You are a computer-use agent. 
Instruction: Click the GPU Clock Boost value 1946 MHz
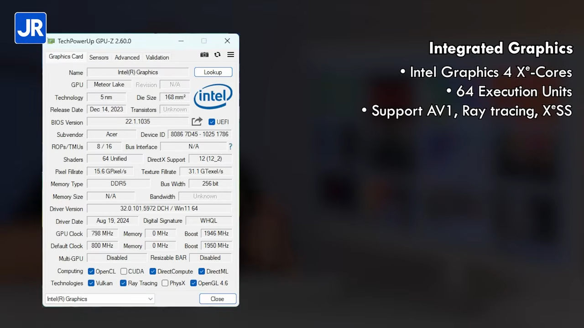(216, 234)
